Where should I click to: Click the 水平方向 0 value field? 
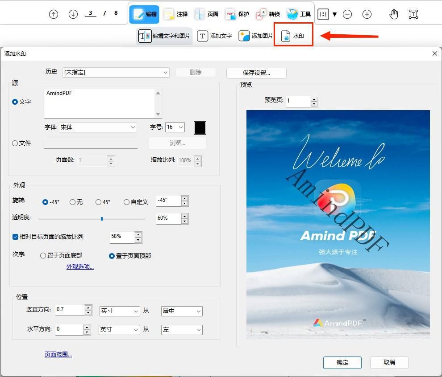click(x=69, y=329)
